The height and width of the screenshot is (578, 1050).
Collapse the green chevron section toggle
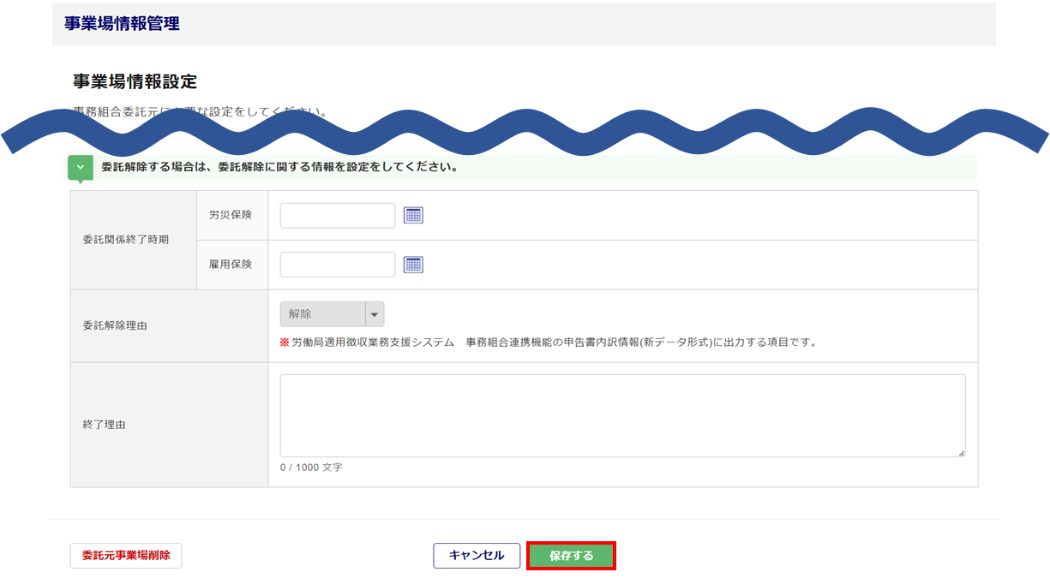(81, 168)
